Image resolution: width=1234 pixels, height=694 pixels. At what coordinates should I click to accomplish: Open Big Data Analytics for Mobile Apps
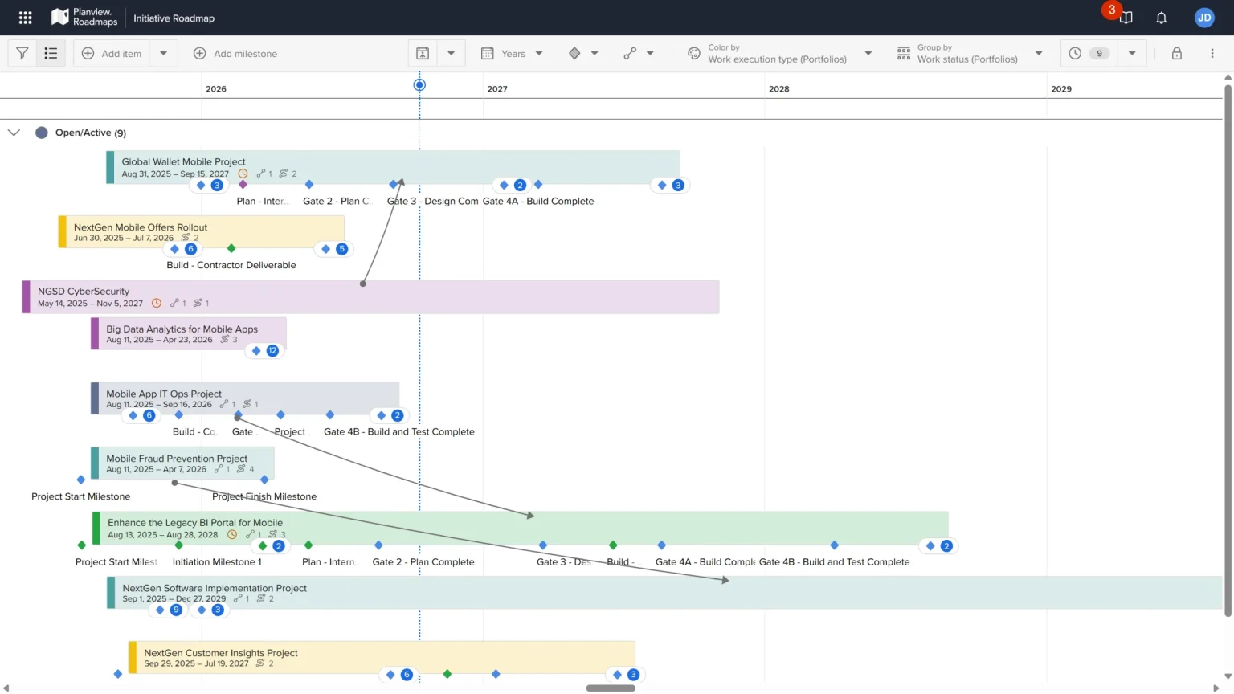pos(189,333)
